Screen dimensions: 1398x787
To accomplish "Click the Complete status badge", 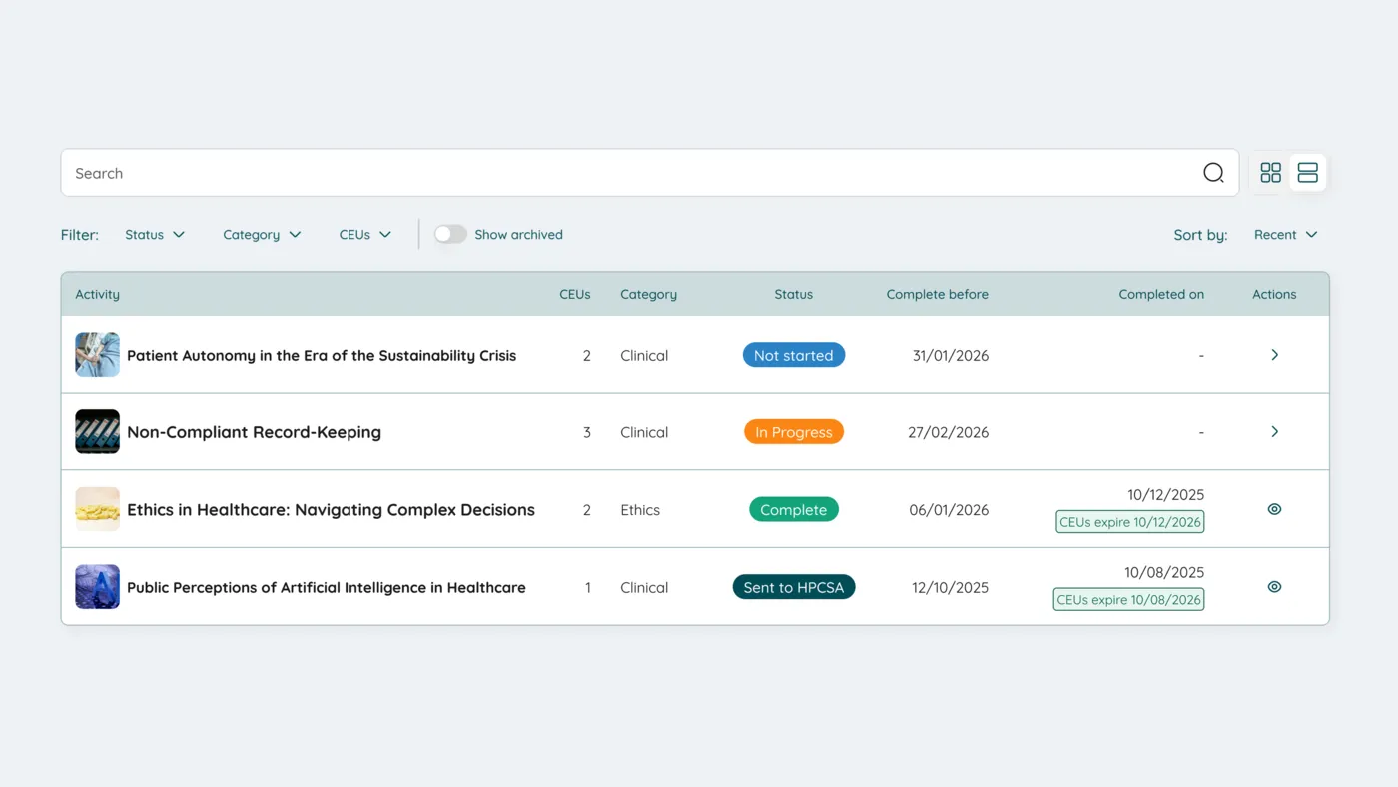I will click(x=794, y=509).
